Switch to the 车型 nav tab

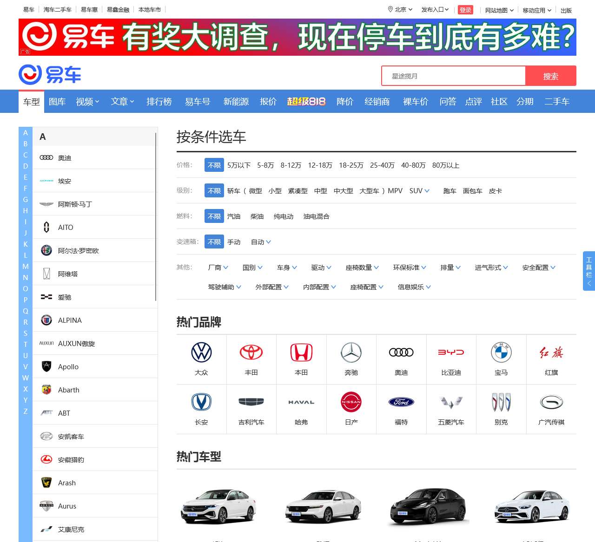(32, 101)
